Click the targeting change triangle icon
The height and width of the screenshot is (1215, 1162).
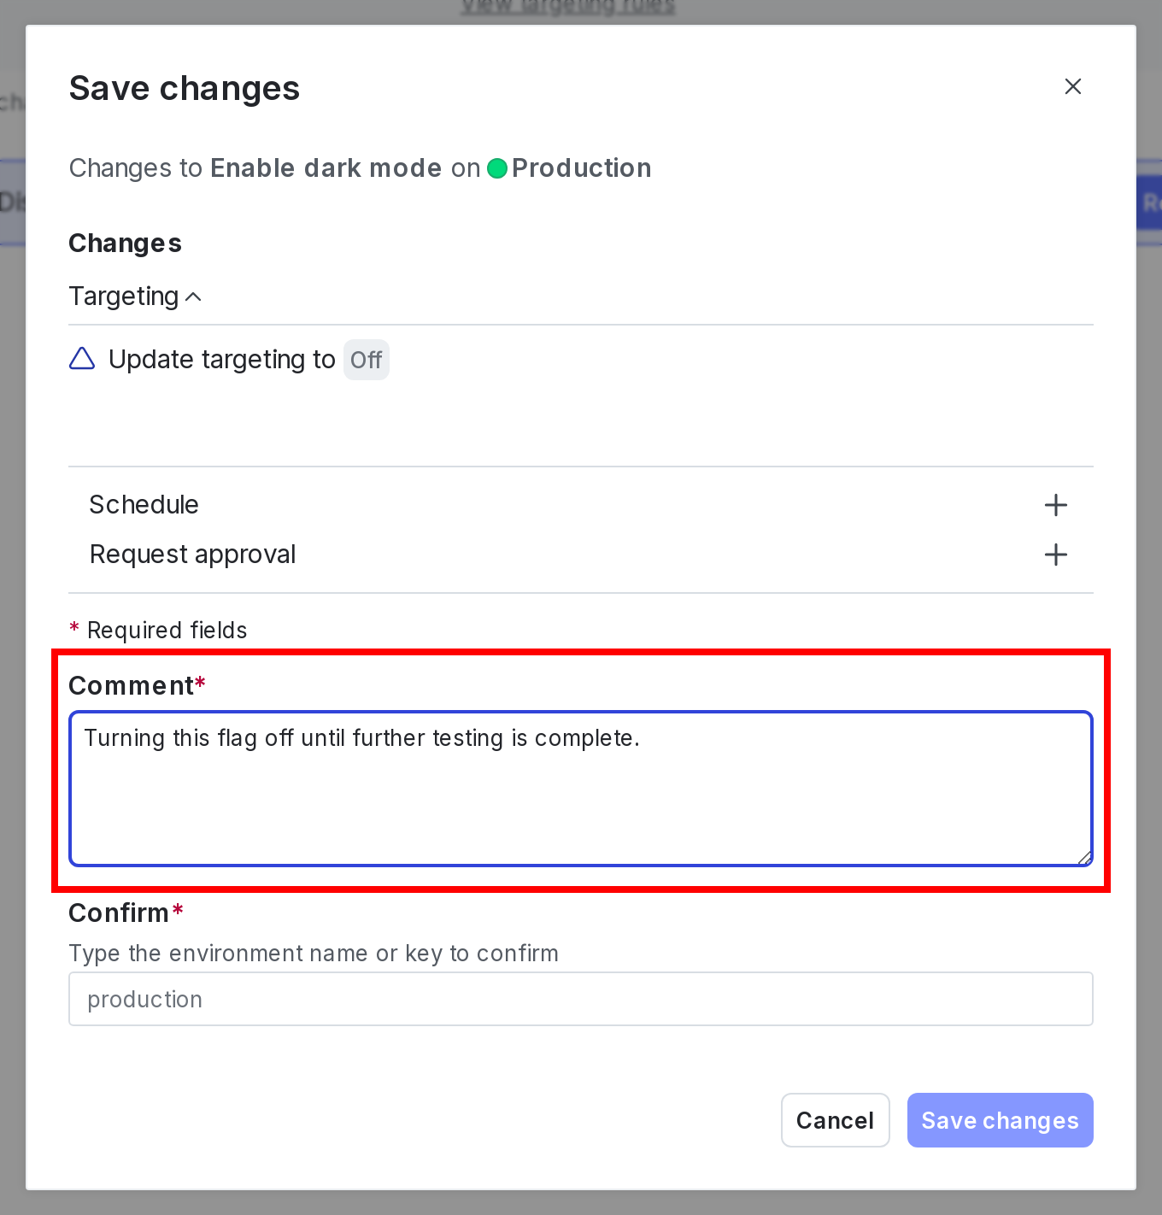(81, 359)
